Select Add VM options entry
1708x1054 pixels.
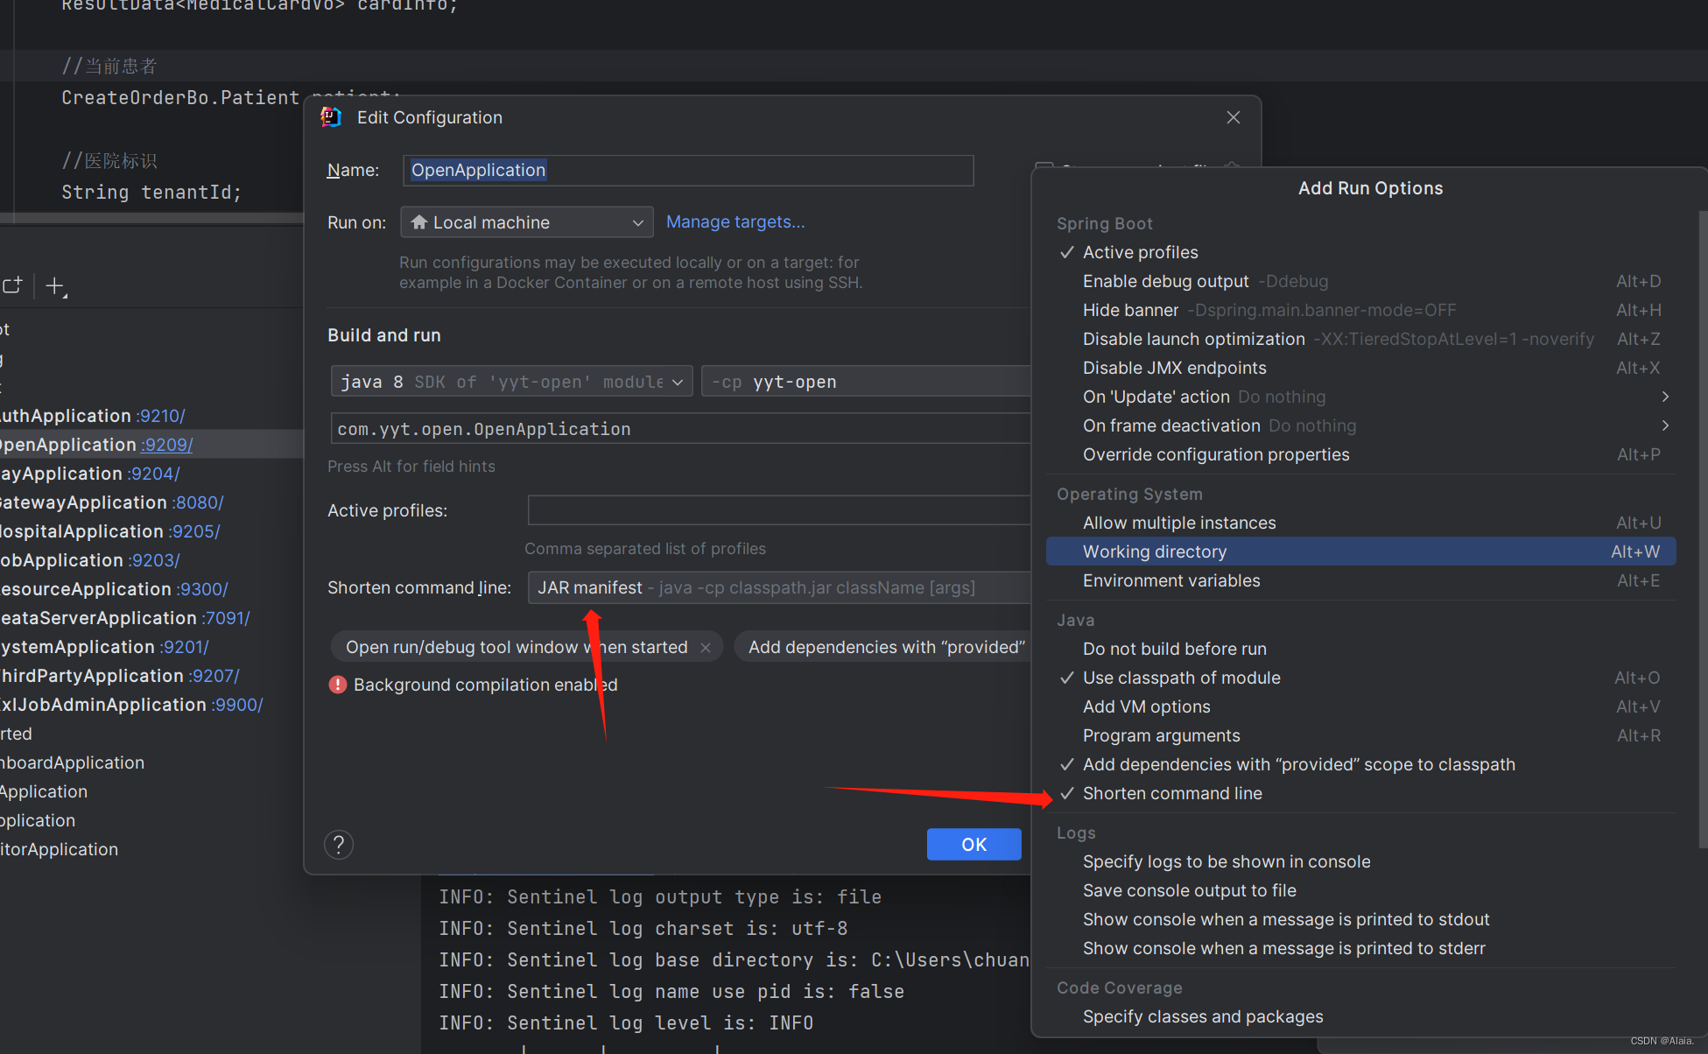(x=1360, y=706)
